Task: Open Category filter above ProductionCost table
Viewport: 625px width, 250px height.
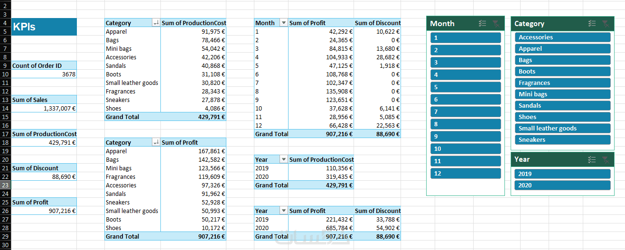Action: pyautogui.click(x=156, y=23)
